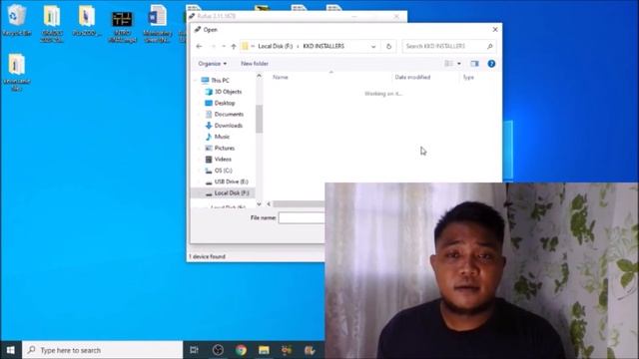Image resolution: width=639 pixels, height=359 pixels.
Task: Click the Windows Start button
Action: point(11,350)
